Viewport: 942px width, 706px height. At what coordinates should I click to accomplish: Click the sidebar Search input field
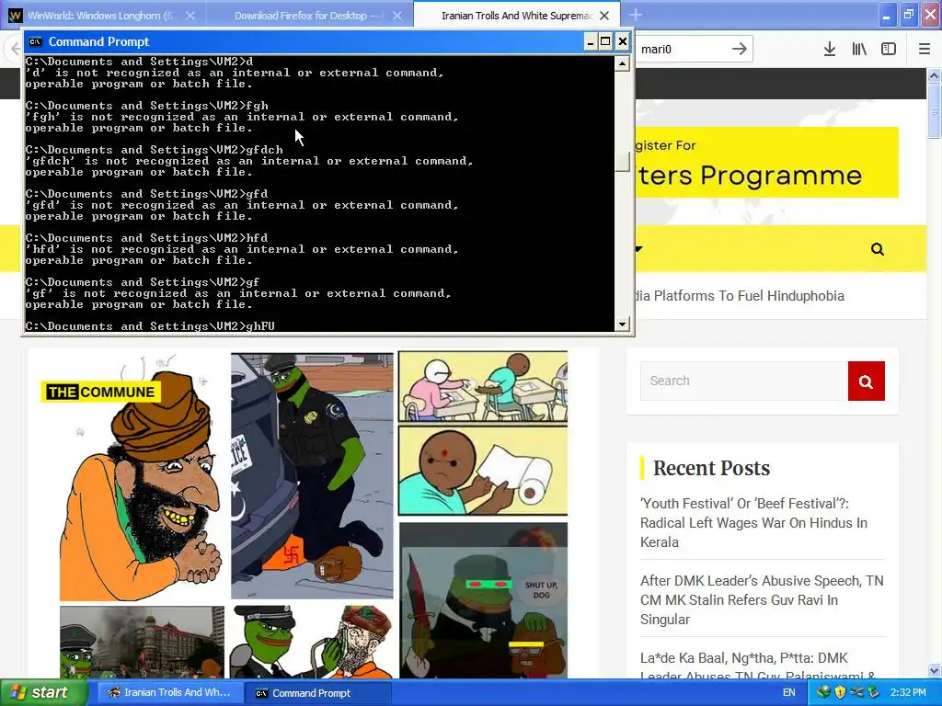(743, 381)
